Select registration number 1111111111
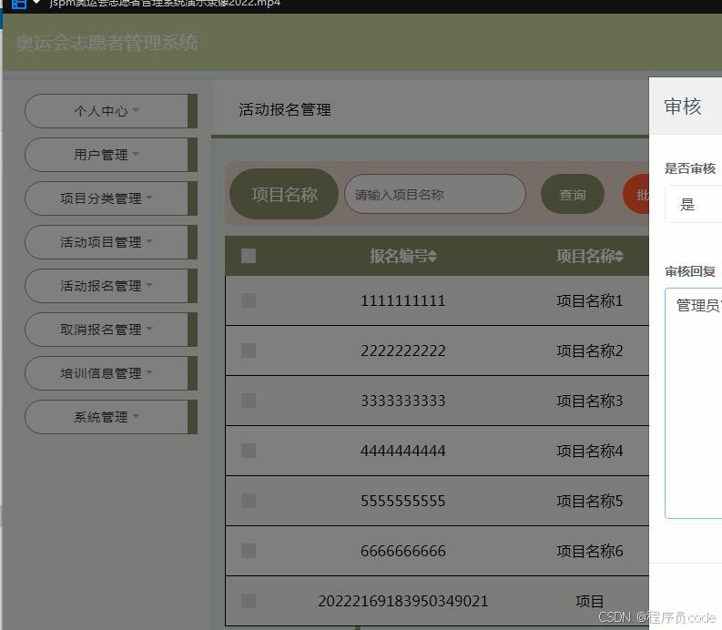Viewport: 722px width, 630px height. (x=403, y=300)
